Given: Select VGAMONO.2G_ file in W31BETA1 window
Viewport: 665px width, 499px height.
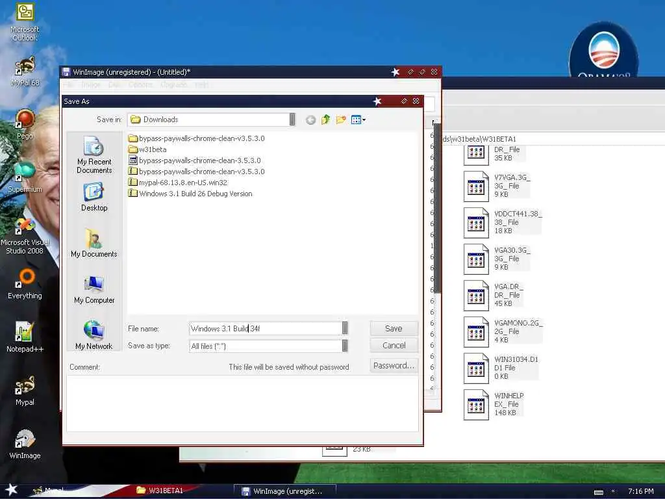Looking at the screenshot, I should (503, 332).
